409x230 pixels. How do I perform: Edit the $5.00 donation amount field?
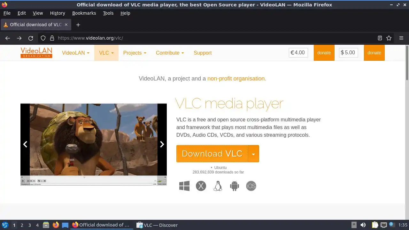click(x=349, y=53)
